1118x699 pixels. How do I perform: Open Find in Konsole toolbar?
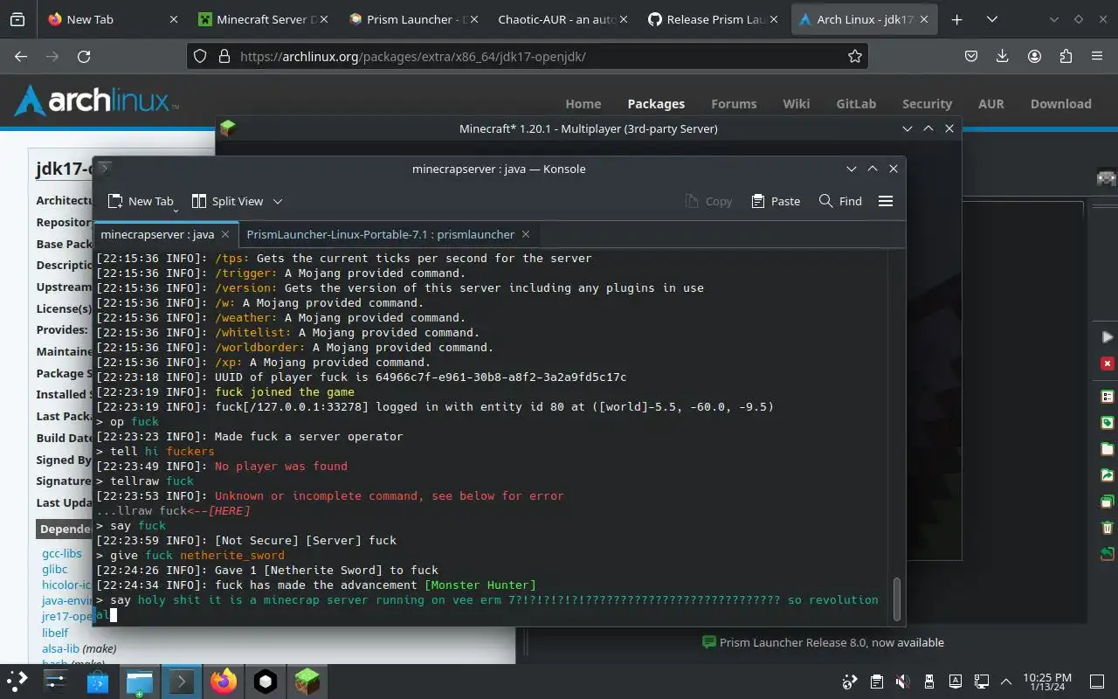840,201
